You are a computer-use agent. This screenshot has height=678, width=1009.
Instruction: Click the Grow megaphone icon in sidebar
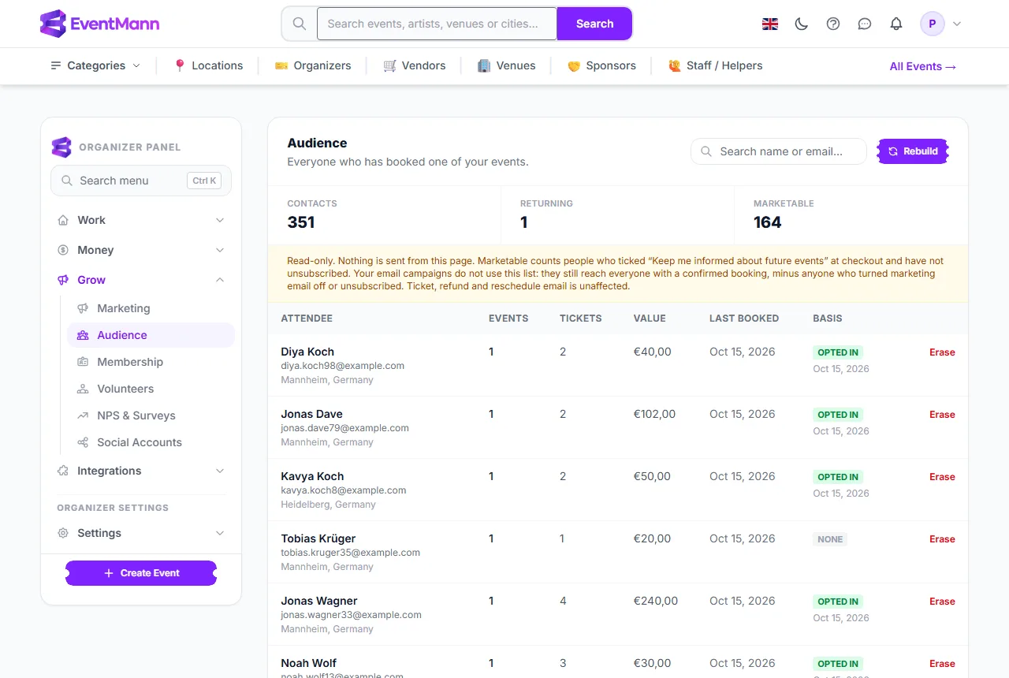point(63,280)
